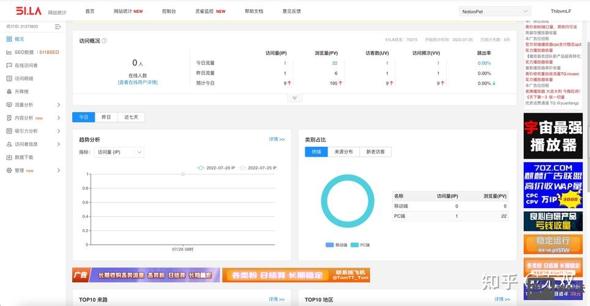Toggle the 2022-07-26 IP legend marker

(201, 168)
